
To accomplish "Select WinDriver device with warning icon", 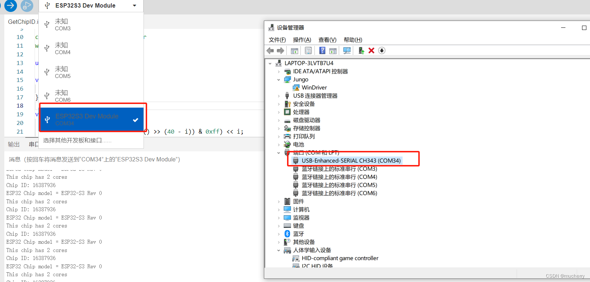I will coord(314,88).
